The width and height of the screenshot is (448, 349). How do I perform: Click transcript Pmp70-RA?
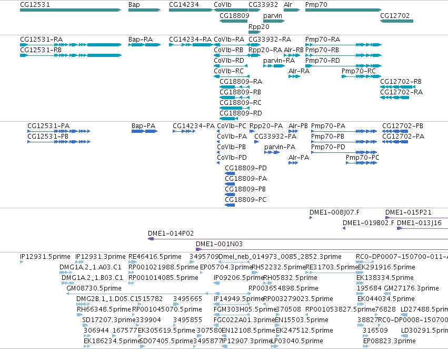click(343, 45)
